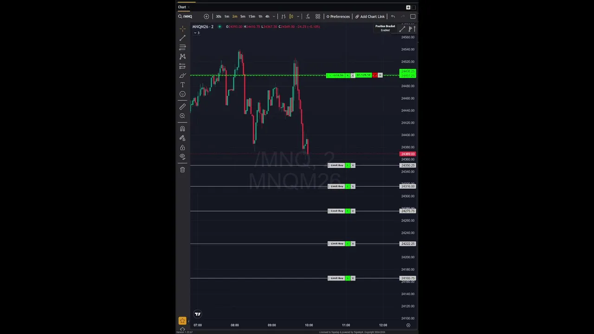
Task: Activate the zoom in tool
Action: (182, 116)
